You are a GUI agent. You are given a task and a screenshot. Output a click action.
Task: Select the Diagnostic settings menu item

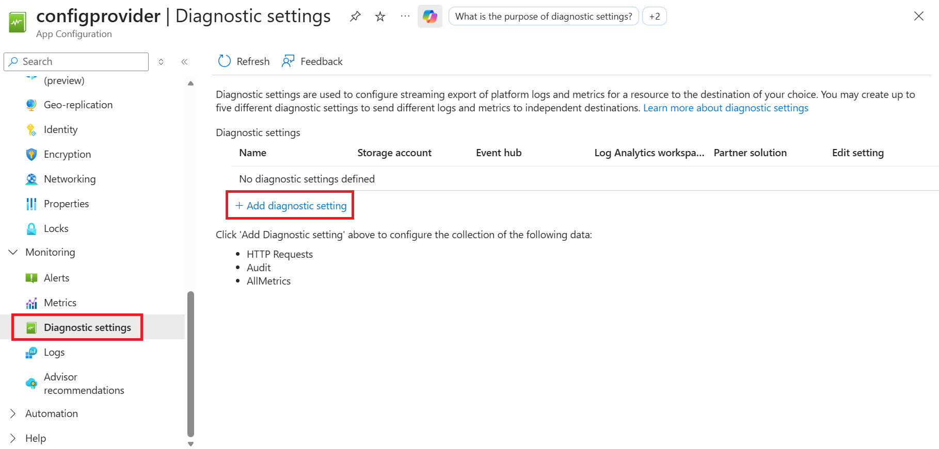[x=87, y=327]
